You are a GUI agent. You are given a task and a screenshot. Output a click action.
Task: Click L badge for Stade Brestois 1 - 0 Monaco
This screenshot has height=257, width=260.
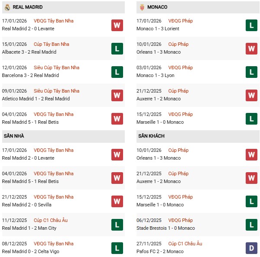click(251, 225)
